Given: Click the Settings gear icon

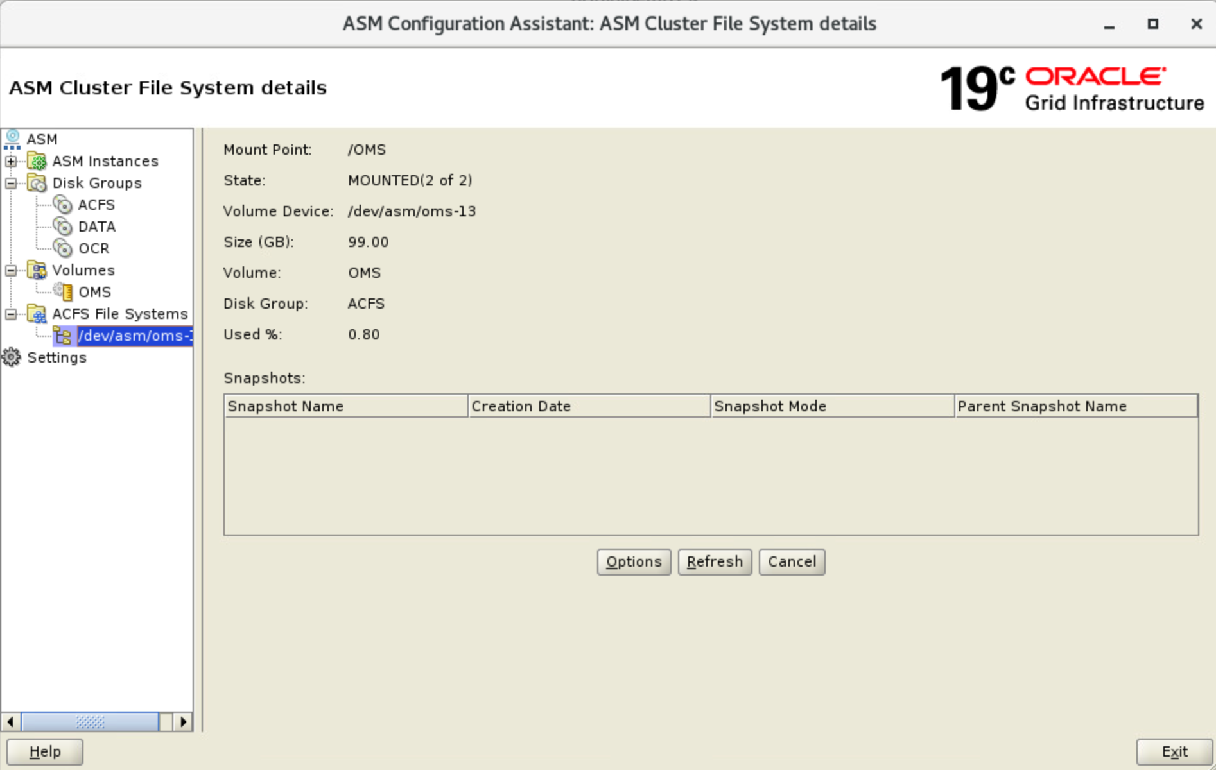Looking at the screenshot, I should point(12,357).
